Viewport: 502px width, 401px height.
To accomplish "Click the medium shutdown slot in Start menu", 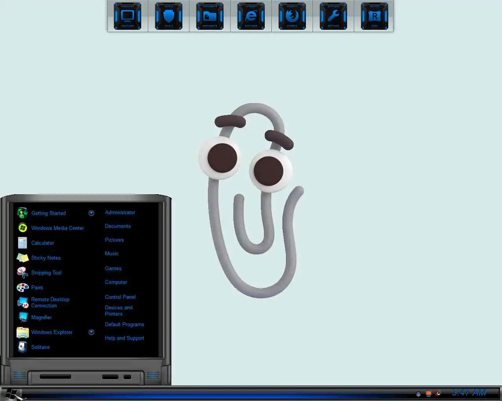I will click(110, 377).
